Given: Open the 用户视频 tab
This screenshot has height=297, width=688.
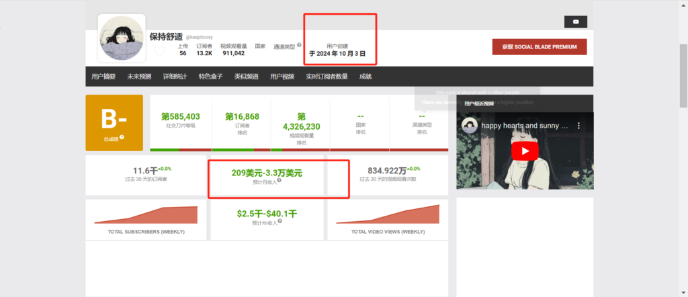Looking at the screenshot, I should click(x=282, y=77).
